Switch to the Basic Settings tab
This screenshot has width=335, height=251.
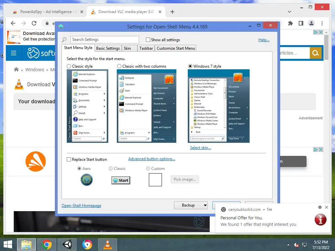pos(108,48)
